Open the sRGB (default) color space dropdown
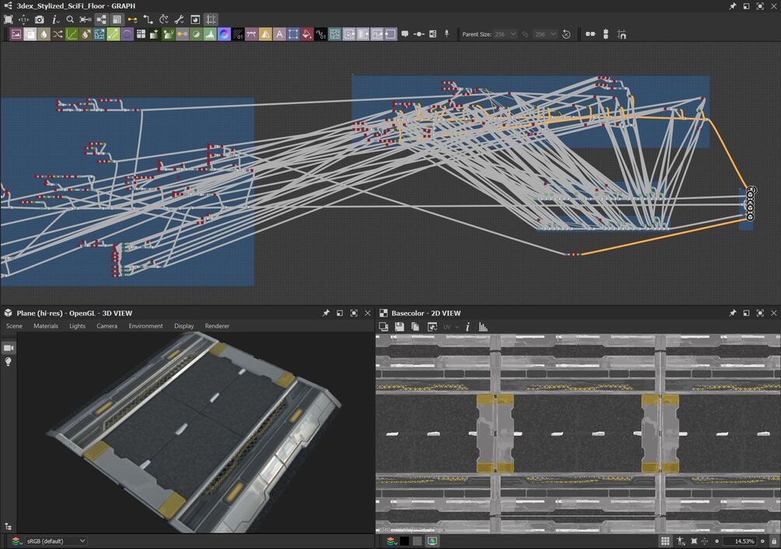 (56, 541)
